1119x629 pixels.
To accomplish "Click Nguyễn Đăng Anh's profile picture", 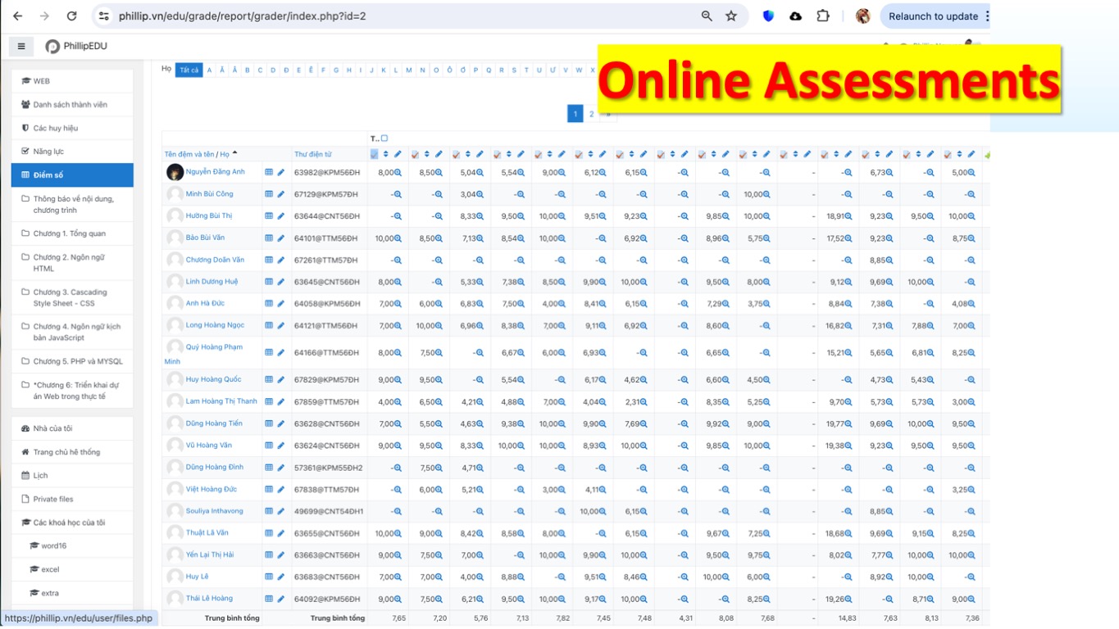I will tap(175, 172).
